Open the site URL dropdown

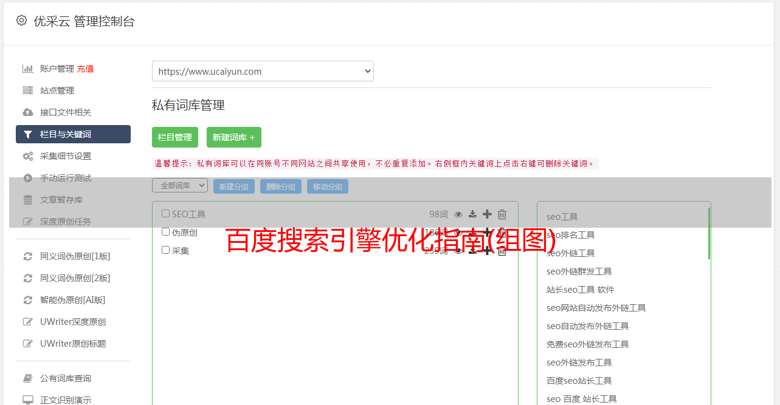point(263,71)
